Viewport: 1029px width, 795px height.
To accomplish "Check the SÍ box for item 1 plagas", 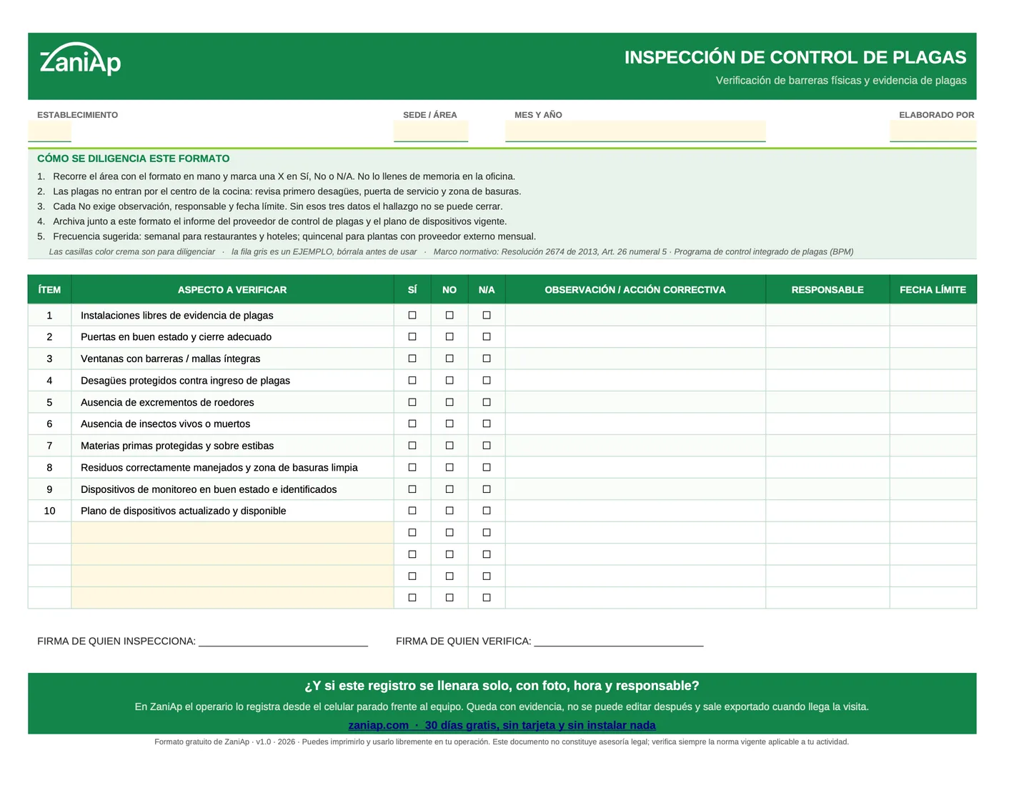I will (x=412, y=315).
